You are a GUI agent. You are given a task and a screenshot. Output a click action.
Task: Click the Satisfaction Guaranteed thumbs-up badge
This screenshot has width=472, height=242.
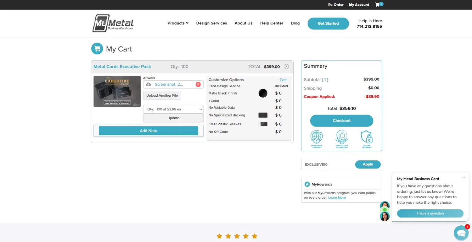[342, 139]
